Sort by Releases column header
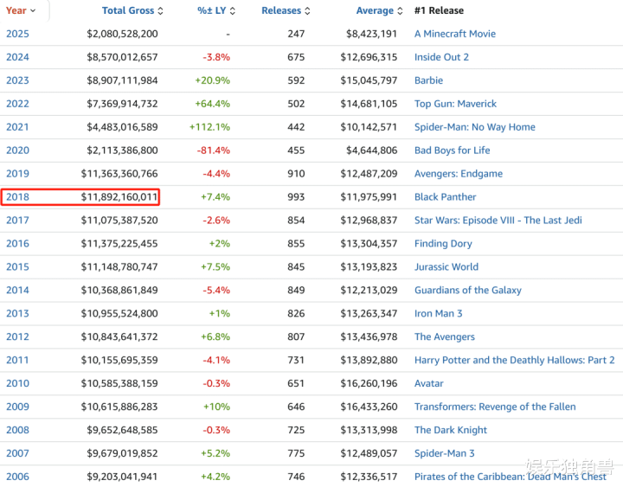This screenshot has width=623, height=487. click(x=286, y=10)
